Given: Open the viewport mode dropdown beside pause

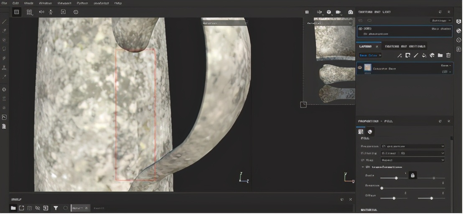Looking at the screenshot, I should (x=320, y=12).
